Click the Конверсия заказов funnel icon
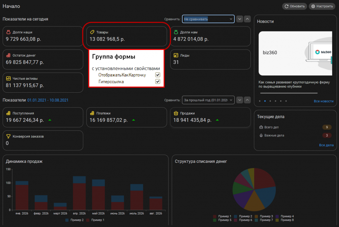339x227 pixels. (8, 136)
